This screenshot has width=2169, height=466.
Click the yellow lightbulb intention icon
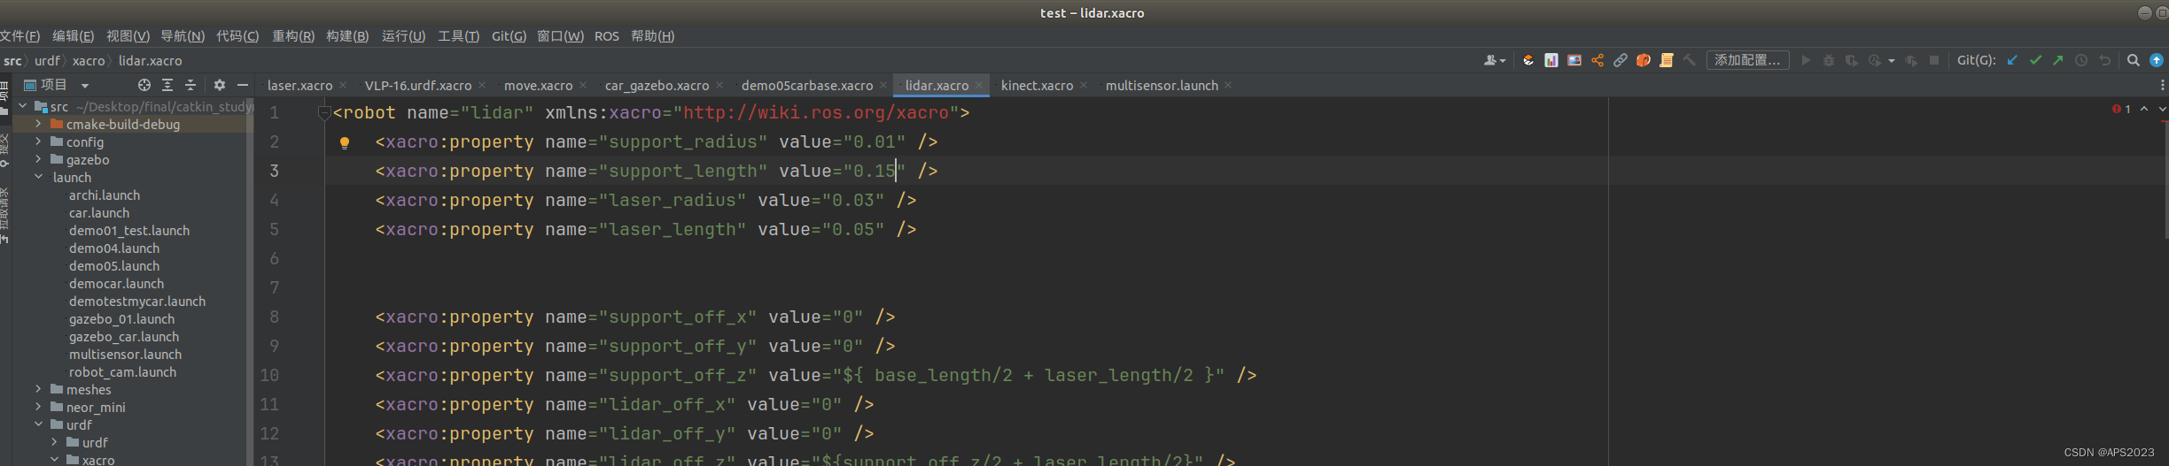click(345, 142)
